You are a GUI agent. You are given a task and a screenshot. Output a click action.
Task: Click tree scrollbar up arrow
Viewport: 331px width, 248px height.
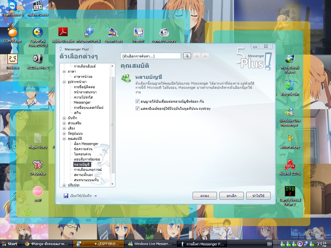(x=112, y=66)
